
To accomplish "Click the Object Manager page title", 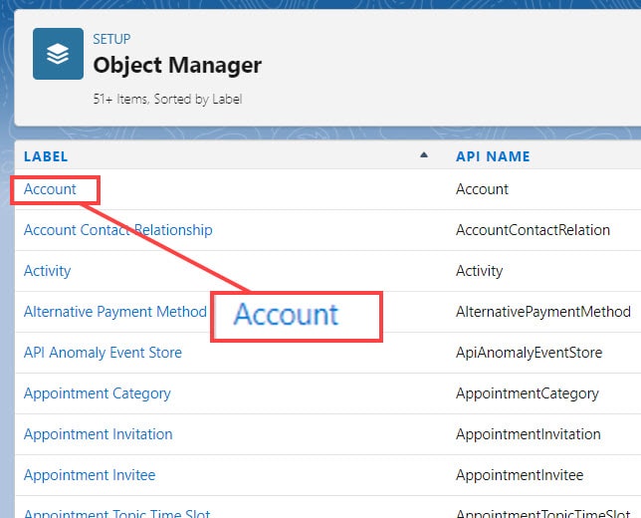I will (177, 65).
